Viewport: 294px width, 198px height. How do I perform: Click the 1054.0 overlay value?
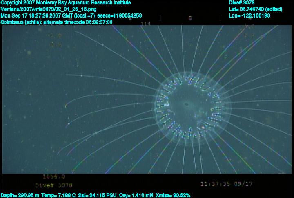coord(54,177)
